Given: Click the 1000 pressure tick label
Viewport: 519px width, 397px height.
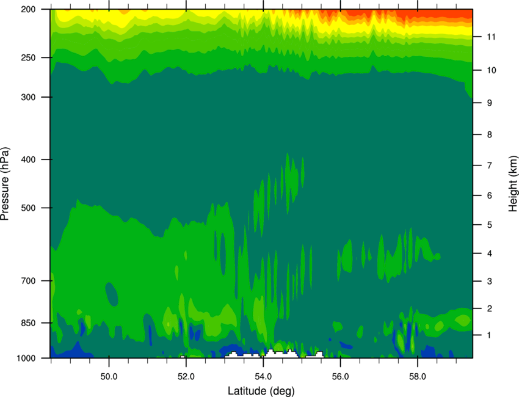Looking at the screenshot, I should (26, 359).
